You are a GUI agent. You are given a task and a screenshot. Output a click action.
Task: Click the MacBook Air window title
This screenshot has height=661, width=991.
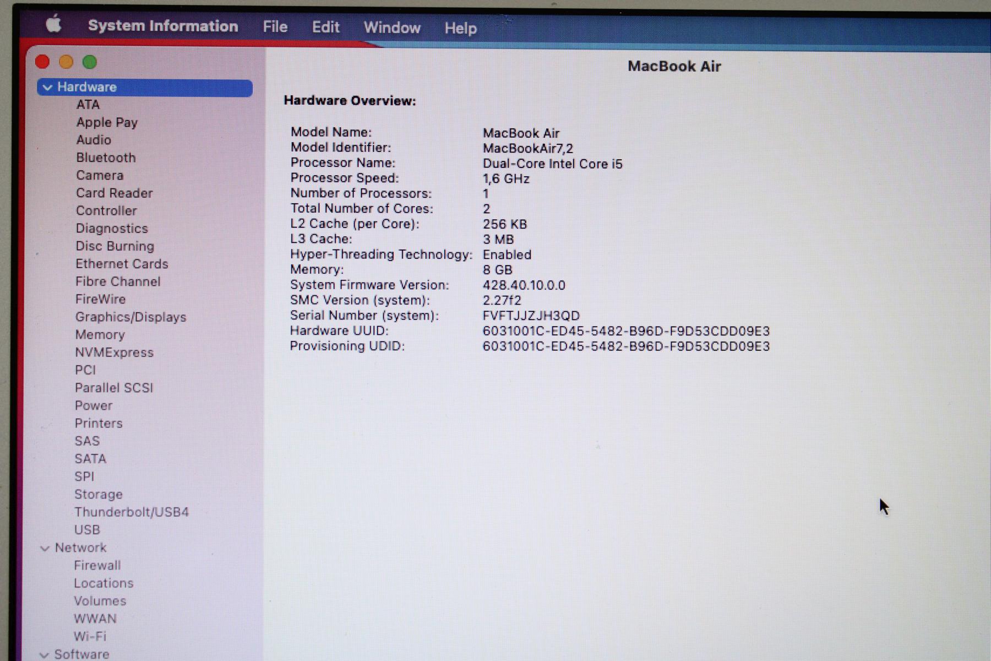click(x=674, y=66)
